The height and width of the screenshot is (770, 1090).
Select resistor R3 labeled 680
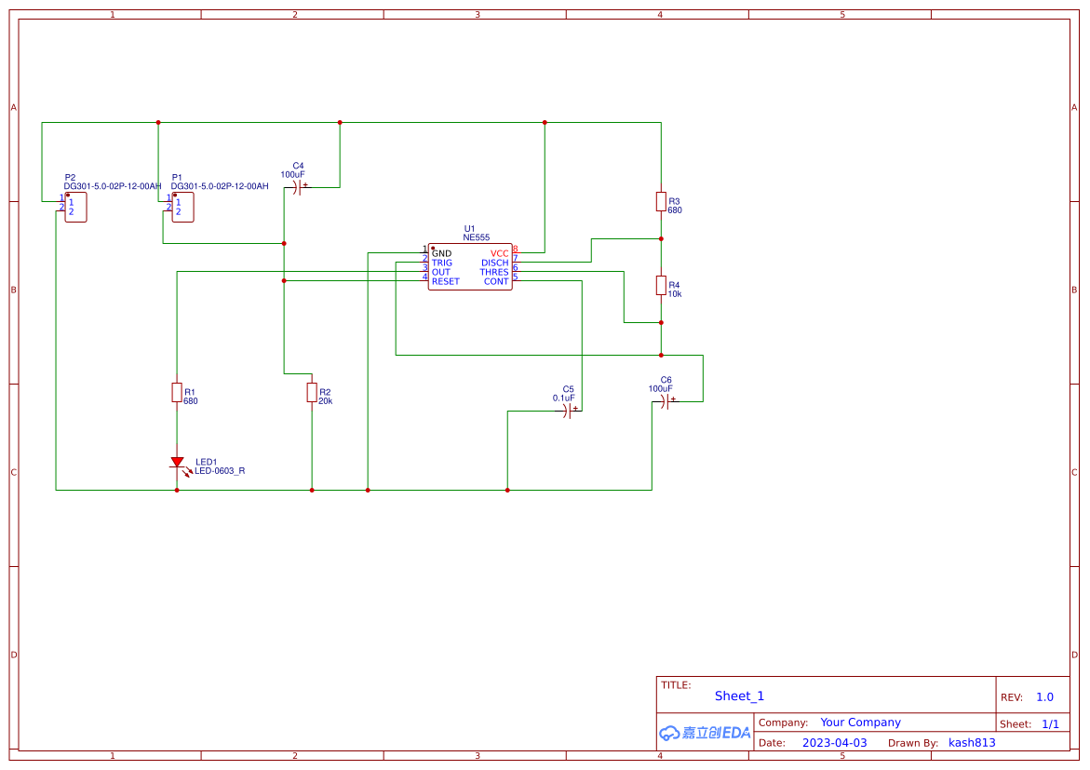661,203
